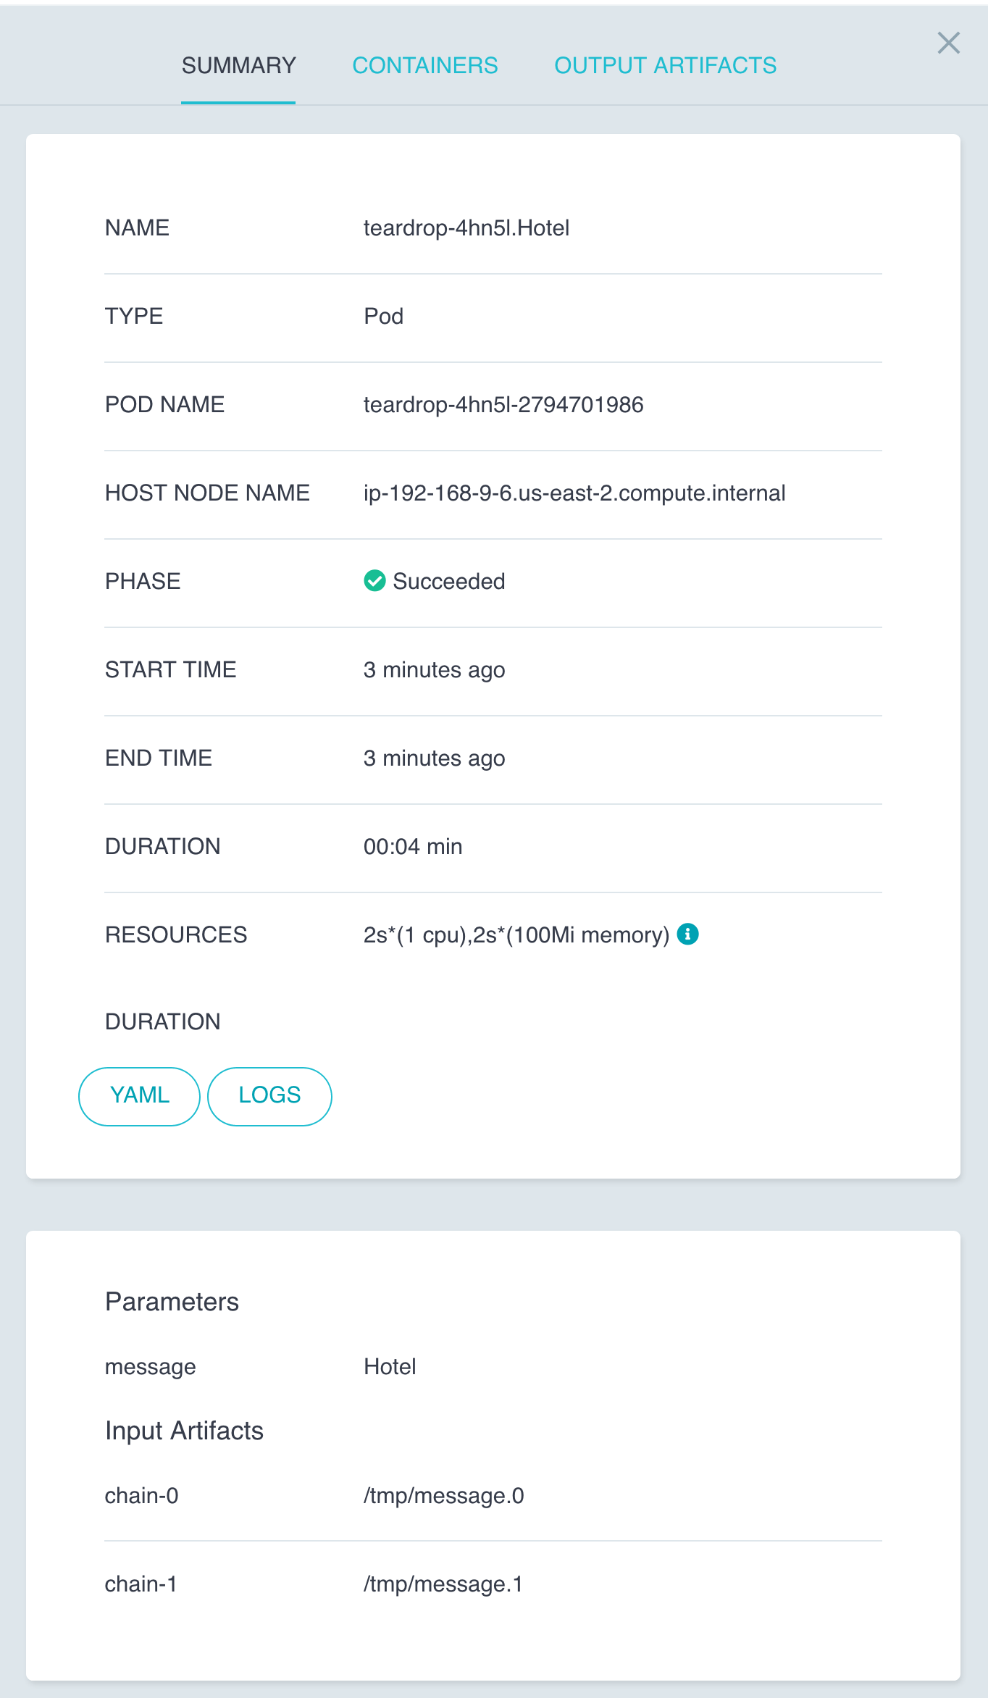
Task: Click the 00:04 min duration value
Action: [x=413, y=846]
